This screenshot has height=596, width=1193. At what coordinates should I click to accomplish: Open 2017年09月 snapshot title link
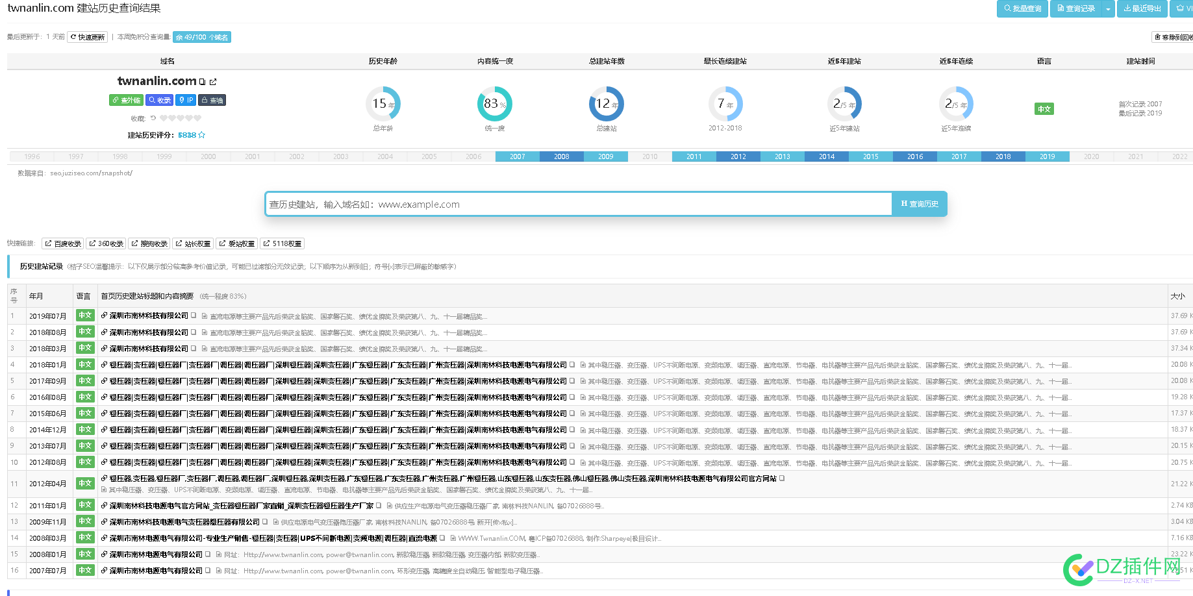click(x=338, y=380)
